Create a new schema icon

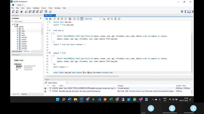(x=26, y=12)
